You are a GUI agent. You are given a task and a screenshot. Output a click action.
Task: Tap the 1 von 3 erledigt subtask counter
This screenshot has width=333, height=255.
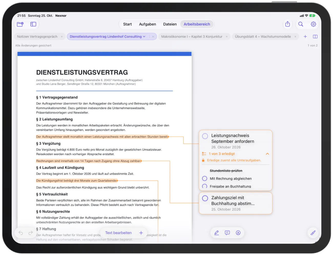coord(222,154)
